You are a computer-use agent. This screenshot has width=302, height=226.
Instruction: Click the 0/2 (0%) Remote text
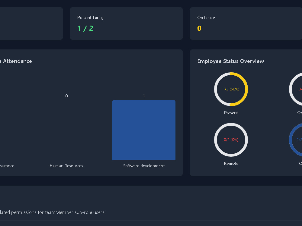point(231,140)
